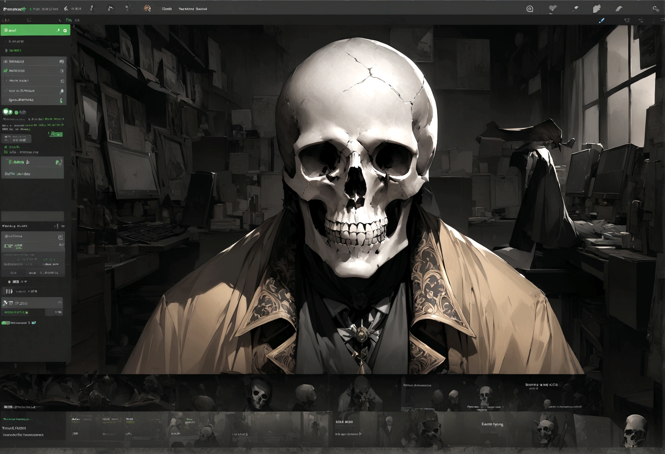Click the green highlighted sidebar header row

35,30
